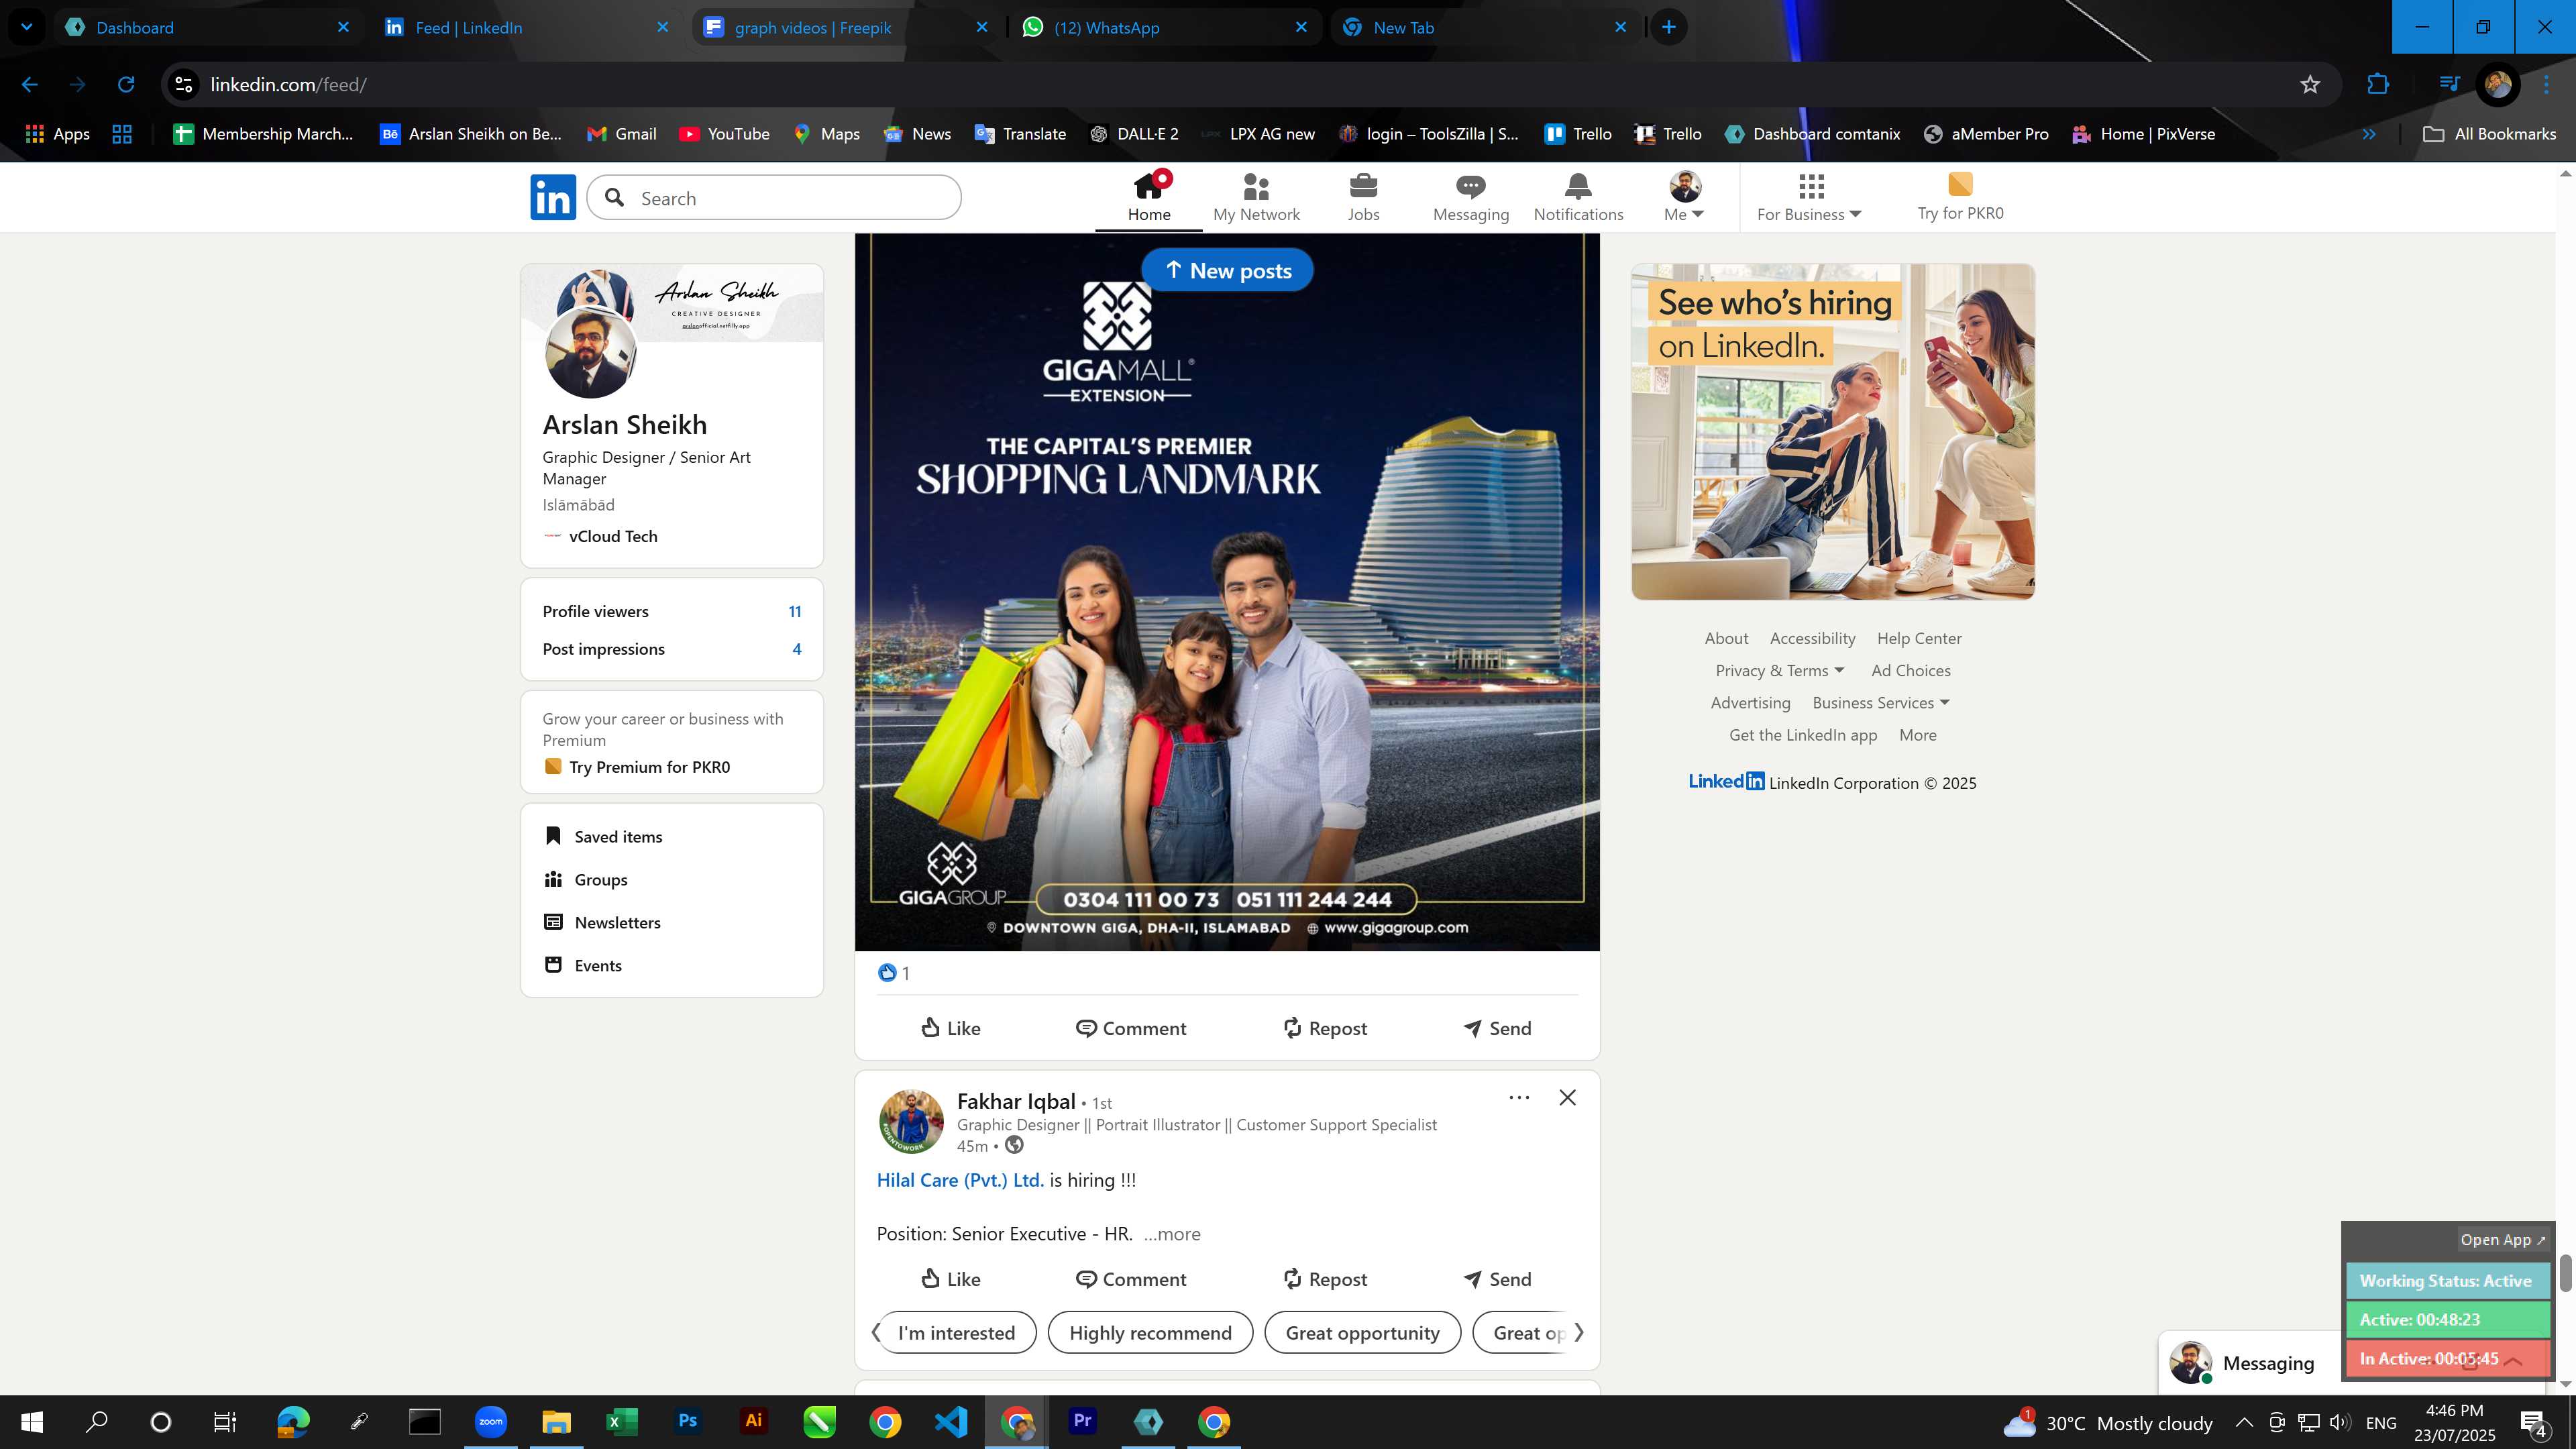Expand Business Services dropdown

tap(1881, 703)
